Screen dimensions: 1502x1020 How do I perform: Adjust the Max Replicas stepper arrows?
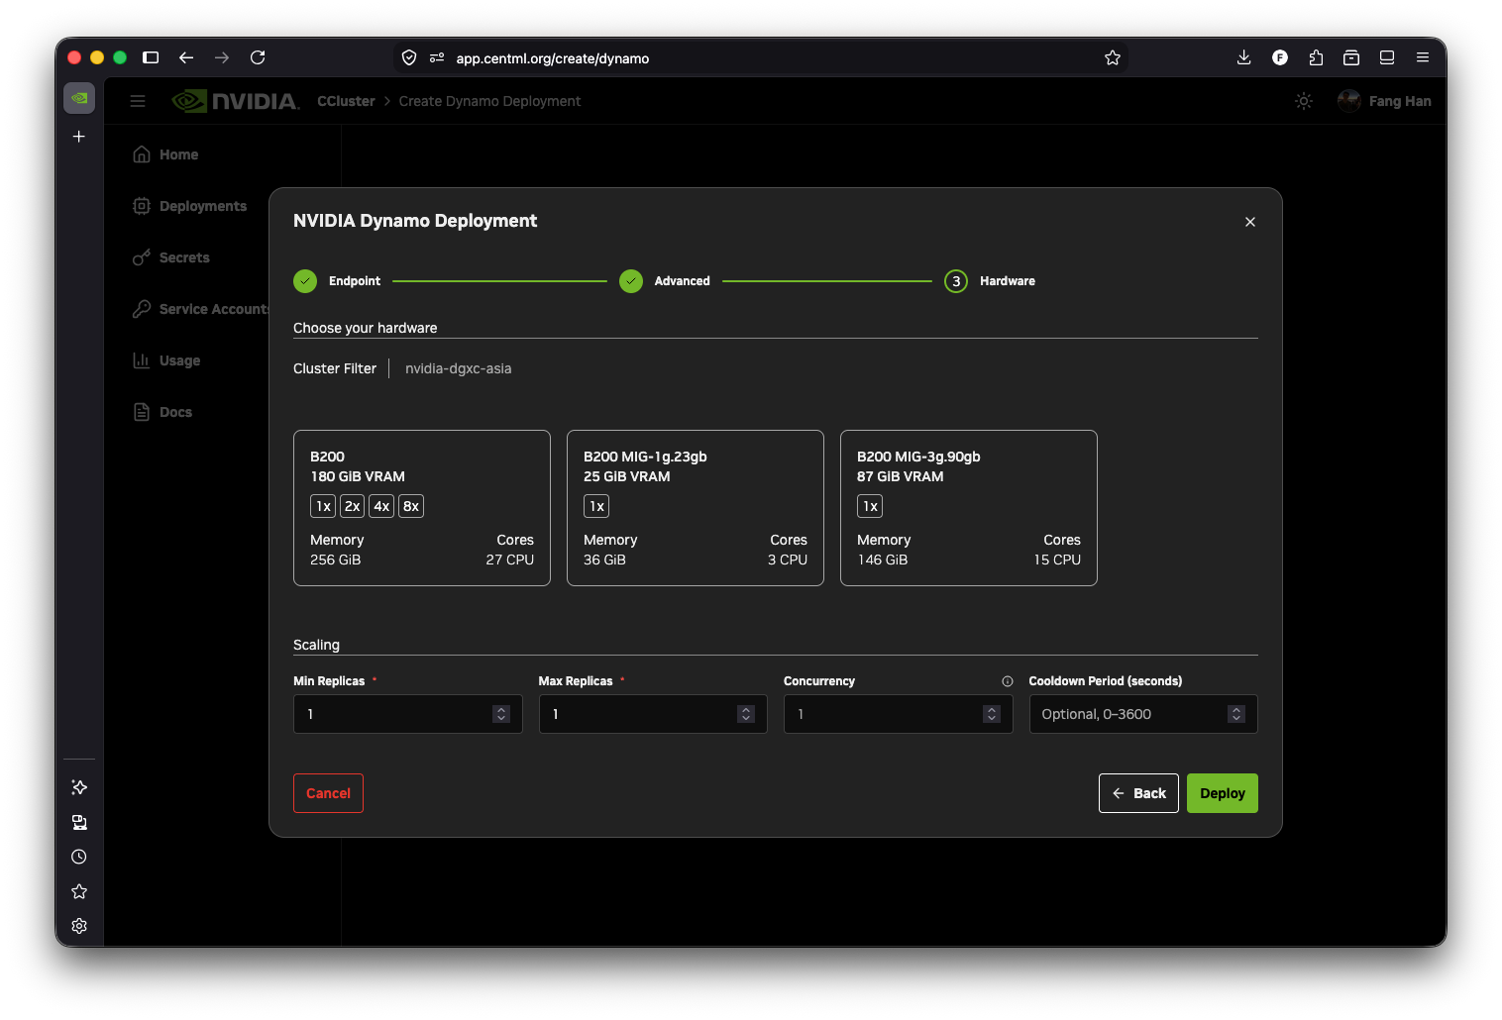[x=746, y=714]
